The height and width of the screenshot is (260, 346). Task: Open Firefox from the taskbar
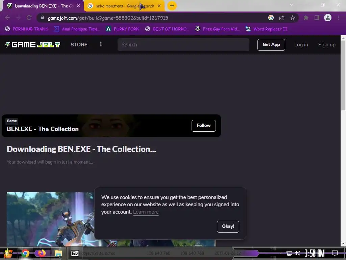(42, 253)
